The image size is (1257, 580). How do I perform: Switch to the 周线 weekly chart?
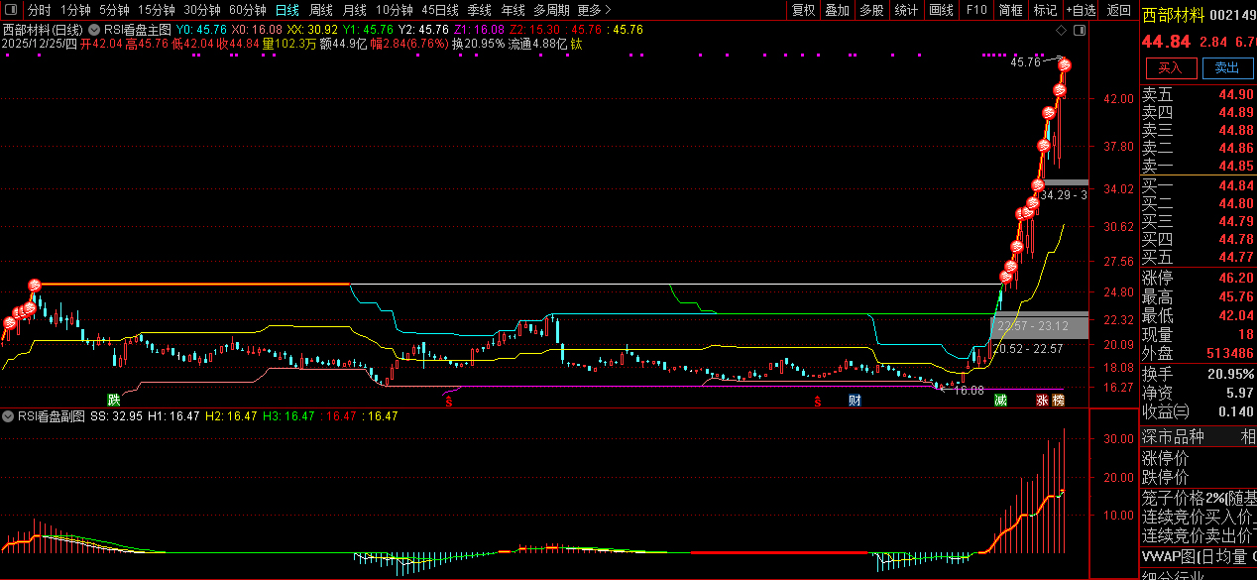[320, 10]
